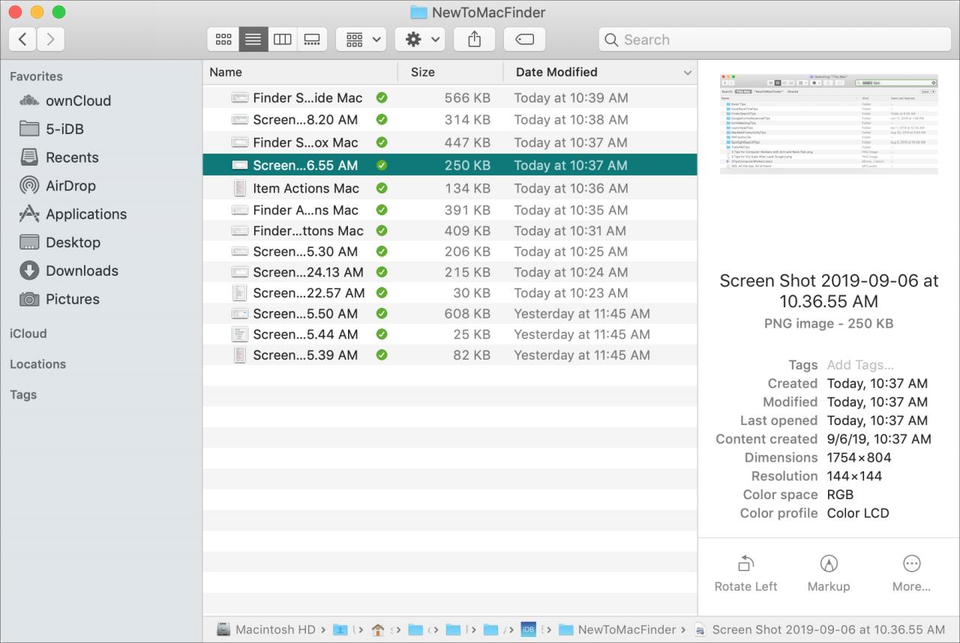Select file Screen...5.30 AM
960x643 pixels.
point(450,251)
